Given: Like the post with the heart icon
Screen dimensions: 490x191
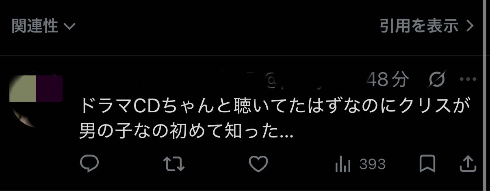Looking at the screenshot, I should [x=258, y=164].
